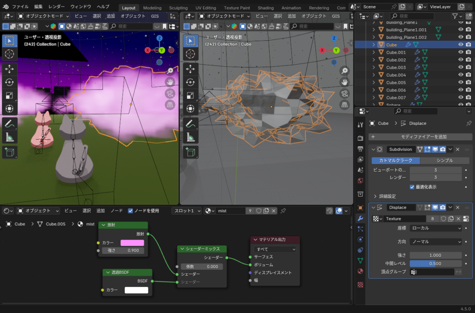Enable the optimal display checkbox under Subdivision
Image resolution: width=475 pixels, height=313 pixels.
[412, 187]
